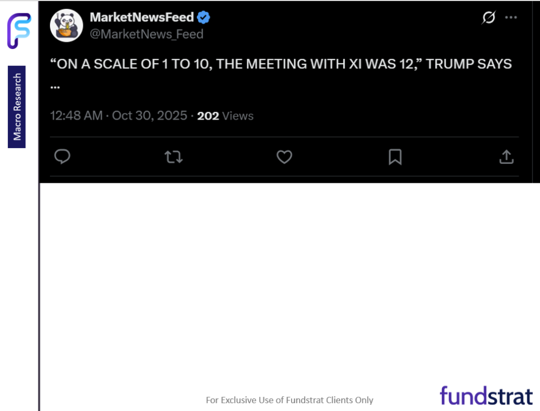This screenshot has width=540, height=411.
Task: Click the blue verified badge next to MarketNewsFeed
Action: (204, 17)
